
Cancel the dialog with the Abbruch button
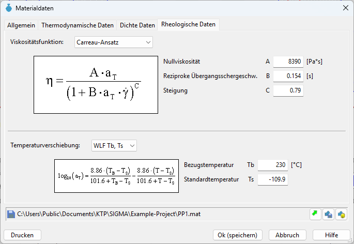pyautogui.click(x=287, y=235)
